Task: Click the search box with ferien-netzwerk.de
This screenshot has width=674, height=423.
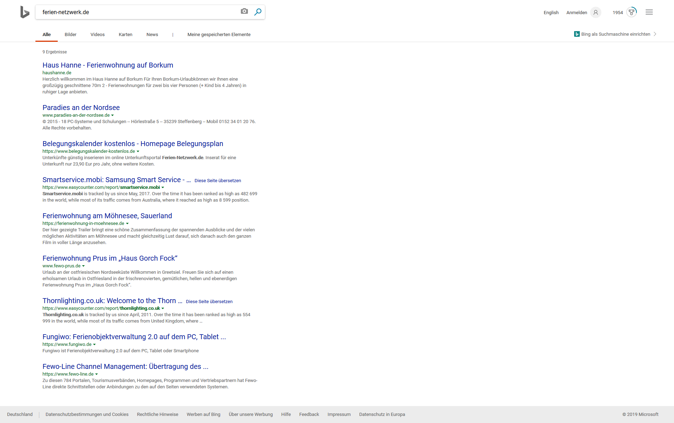Action: (x=138, y=12)
